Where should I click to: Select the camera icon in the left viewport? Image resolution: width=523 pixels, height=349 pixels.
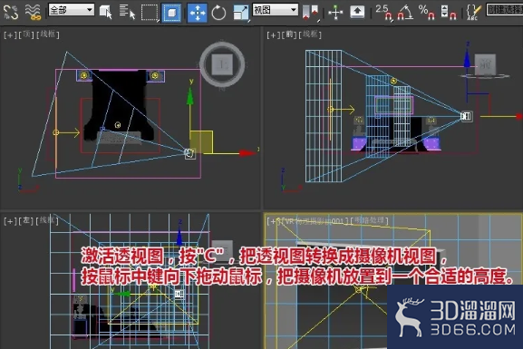click(179, 294)
